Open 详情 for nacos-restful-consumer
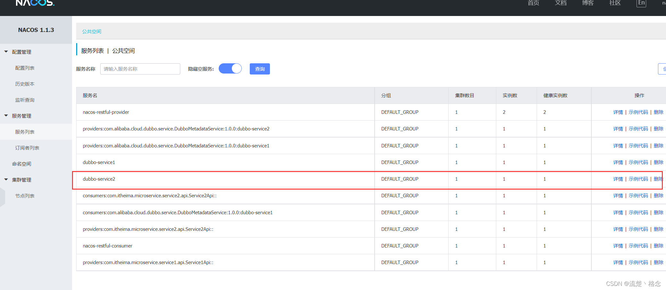This screenshot has width=666, height=290. pos(618,246)
